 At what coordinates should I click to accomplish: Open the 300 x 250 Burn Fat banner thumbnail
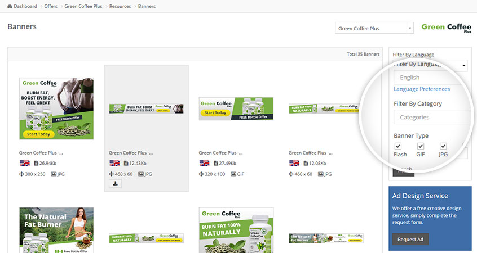pos(56,109)
